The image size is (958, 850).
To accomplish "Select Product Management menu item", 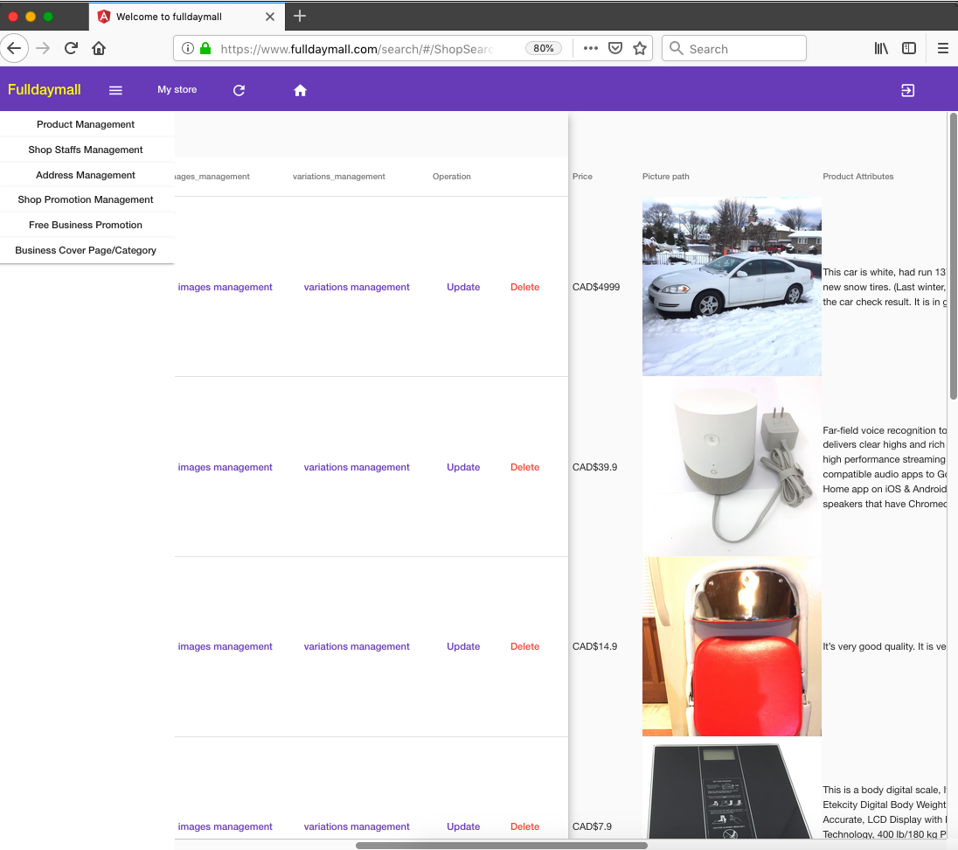I will (x=86, y=124).
